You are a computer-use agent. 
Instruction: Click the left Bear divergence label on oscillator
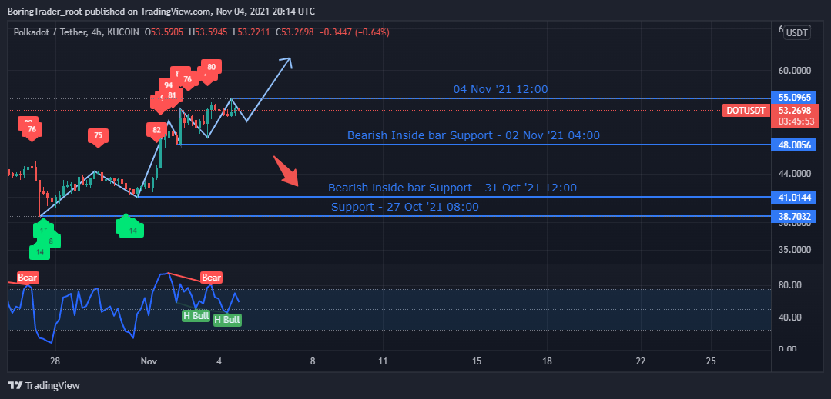(x=28, y=278)
